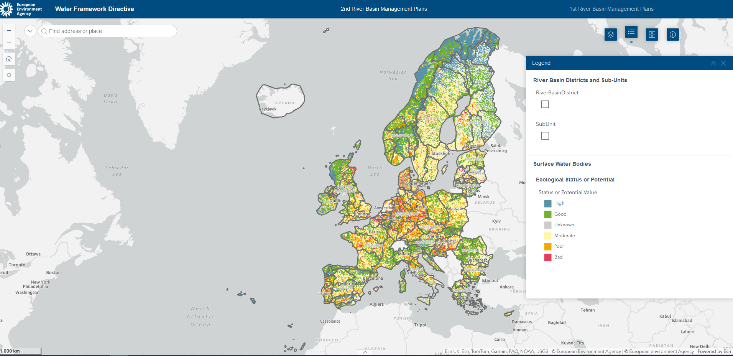Image resolution: width=733 pixels, height=356 pixels.
Task: Click the SubUnit legend box
Action: tap(545, 136)
